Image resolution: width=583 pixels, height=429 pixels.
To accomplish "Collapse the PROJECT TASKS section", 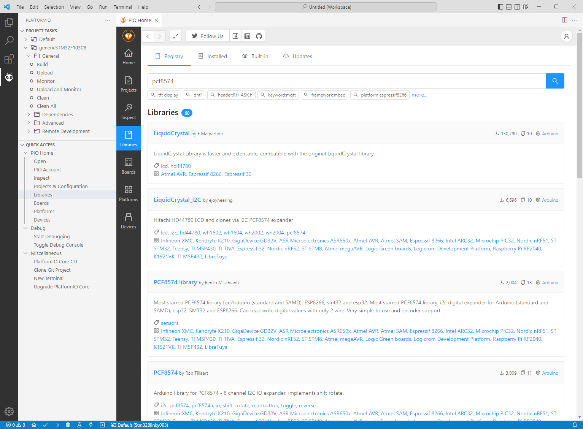I will point(21,31).
